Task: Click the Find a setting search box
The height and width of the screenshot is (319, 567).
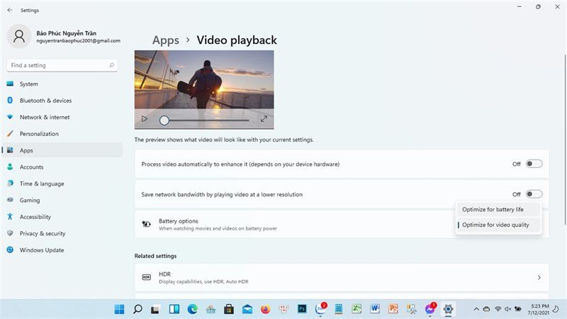Action: click(57, 65)
